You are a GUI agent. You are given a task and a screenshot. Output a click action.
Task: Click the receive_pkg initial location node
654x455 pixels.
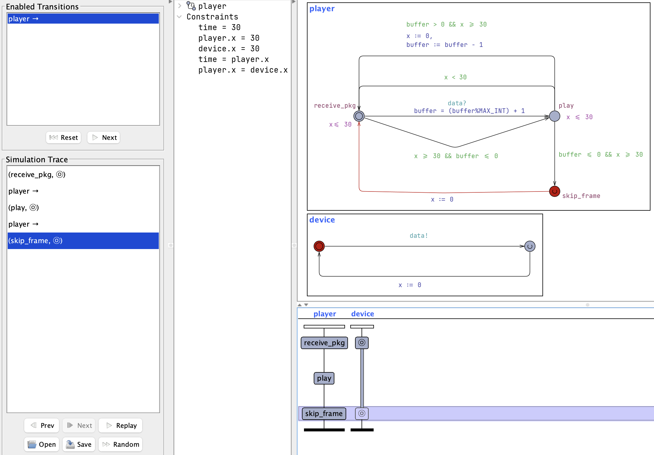click(359, 116)
